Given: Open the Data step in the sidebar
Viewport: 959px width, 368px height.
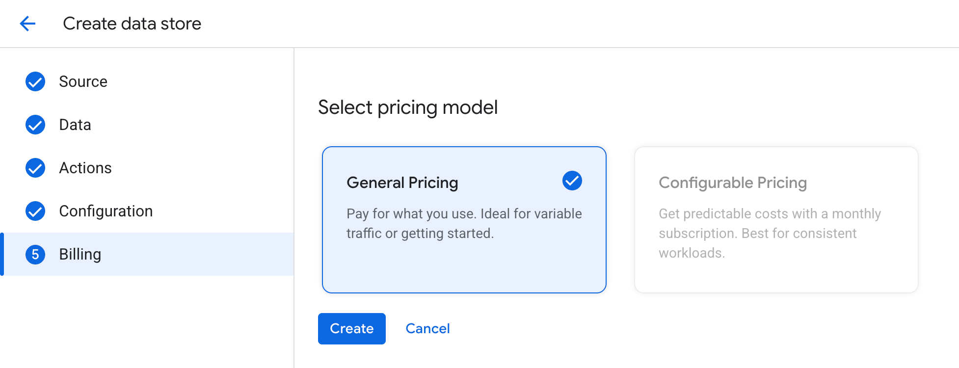Looking at the screenshot, I should click(x=75, y=125).
